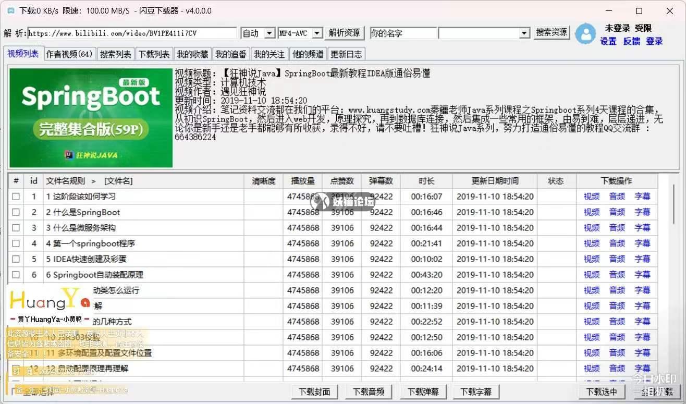Click the 你的名字 search input field

(403, 33)
